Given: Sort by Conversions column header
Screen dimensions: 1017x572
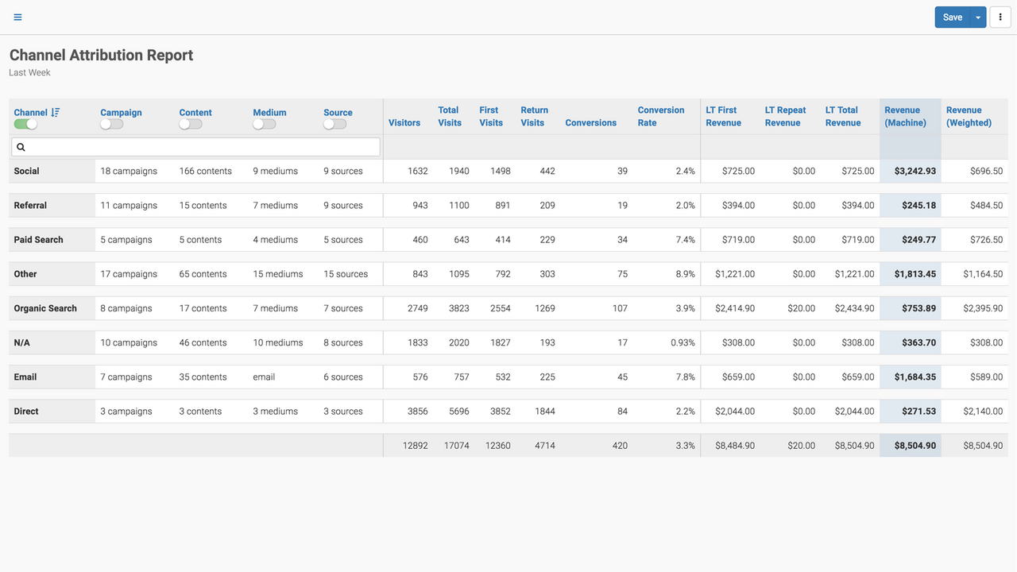Looking at the screenshot, I should pos(591,123).
